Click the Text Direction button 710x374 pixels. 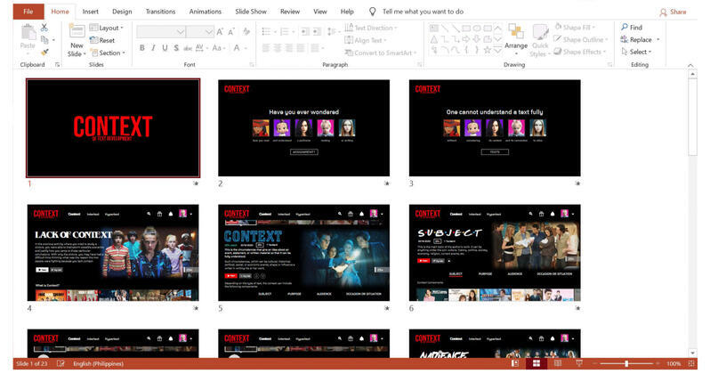point(370,28)
